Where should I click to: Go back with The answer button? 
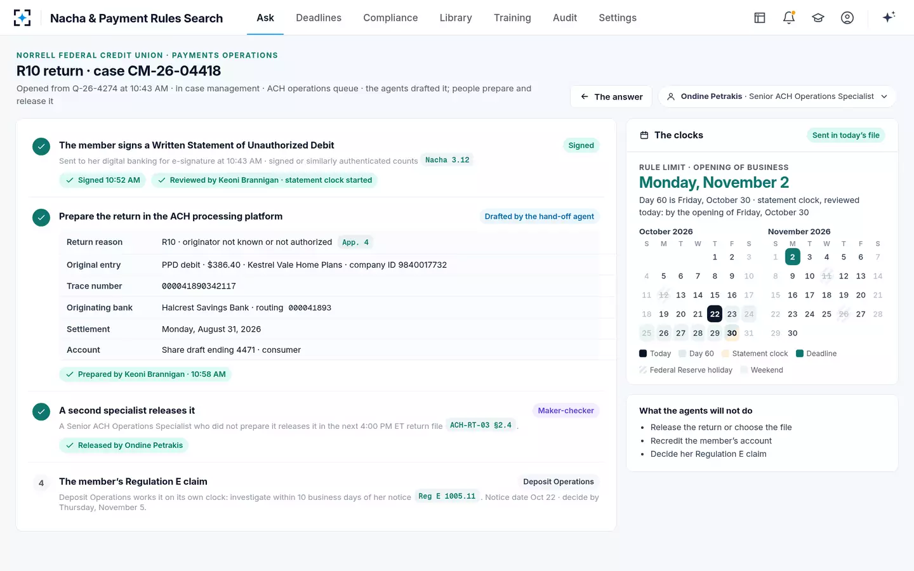coord(611,96)
